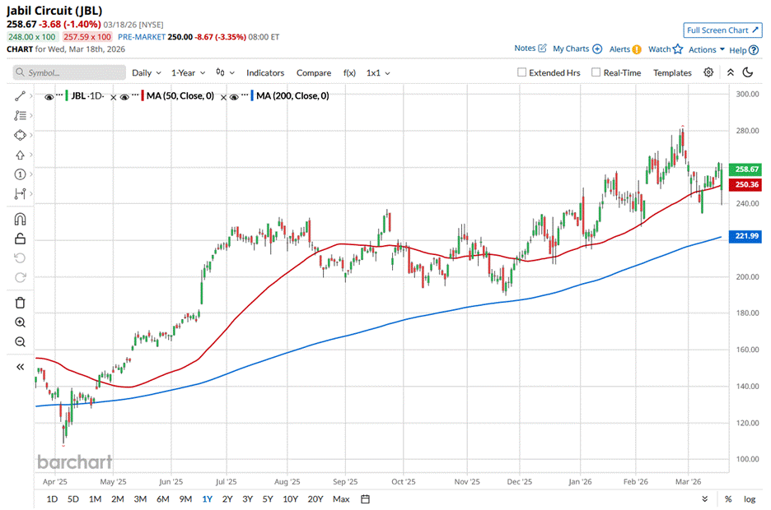Click the blue MA 200 color swatch
The width and height of the screenshot is (771, 510).
pyautogui.click(x=252, y=95)
